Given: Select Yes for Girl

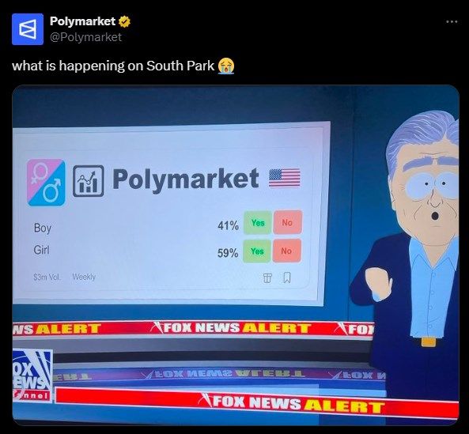Looking at the screenshot, I should [x=257, y=251].
